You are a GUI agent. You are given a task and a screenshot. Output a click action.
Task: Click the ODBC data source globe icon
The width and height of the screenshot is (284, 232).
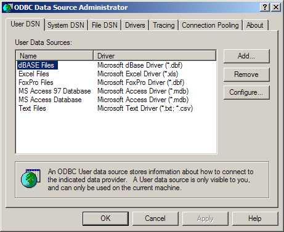pyautogui.click(x=31, y=178)
